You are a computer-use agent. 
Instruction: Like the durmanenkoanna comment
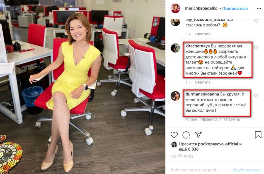coord(256,96)
